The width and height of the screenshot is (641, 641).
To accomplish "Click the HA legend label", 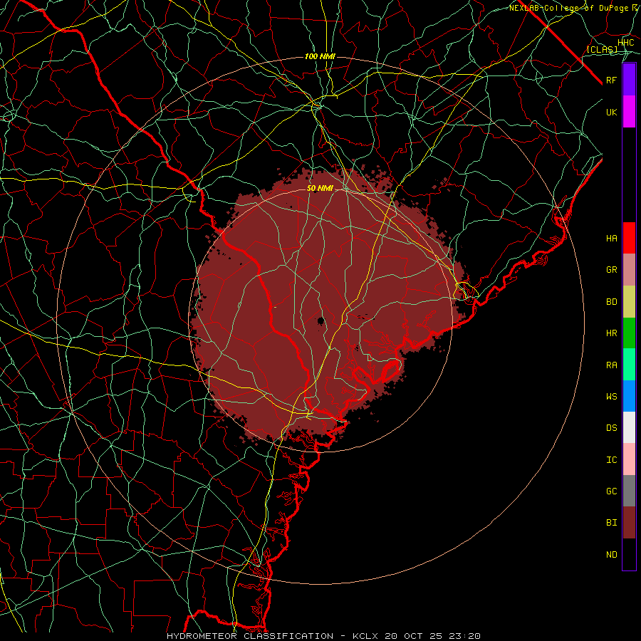I will [x=611, y=238].
